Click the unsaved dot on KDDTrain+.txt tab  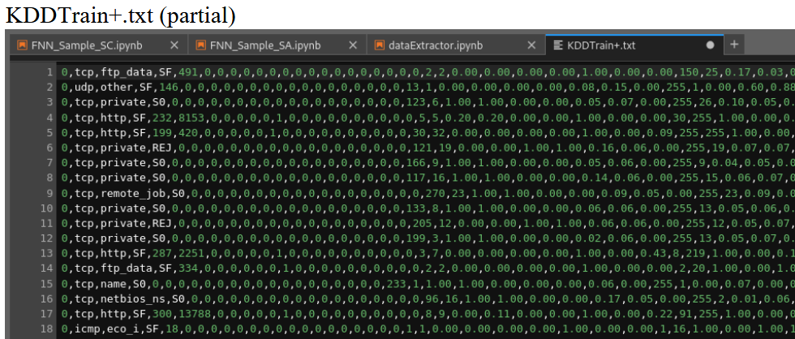coord(710,45)
